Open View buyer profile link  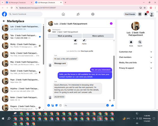click(87, 51)
